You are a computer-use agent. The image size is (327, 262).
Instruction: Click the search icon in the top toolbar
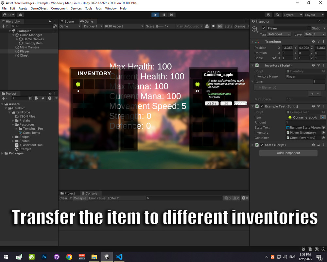[277, 15]
